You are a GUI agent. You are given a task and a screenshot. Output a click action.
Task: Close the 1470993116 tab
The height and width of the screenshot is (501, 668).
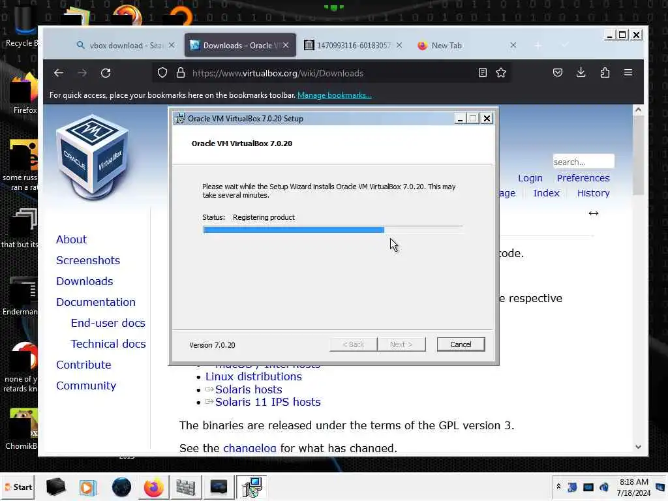tap(399, 45)
